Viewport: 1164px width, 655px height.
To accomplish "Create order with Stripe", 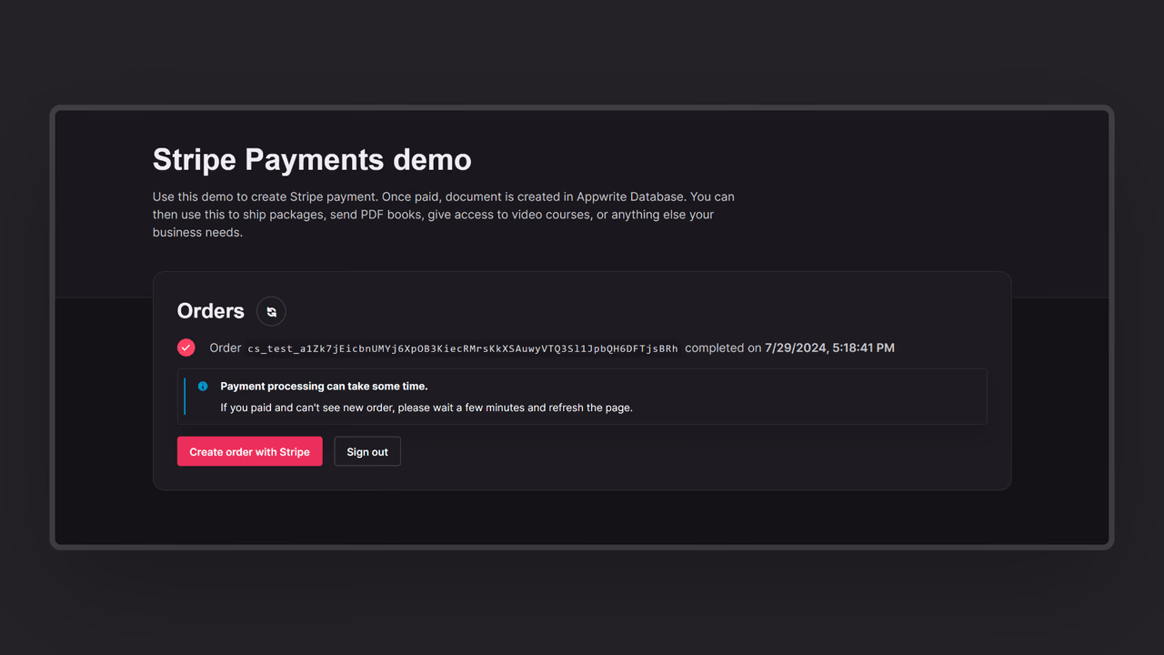I will [249, 451].
